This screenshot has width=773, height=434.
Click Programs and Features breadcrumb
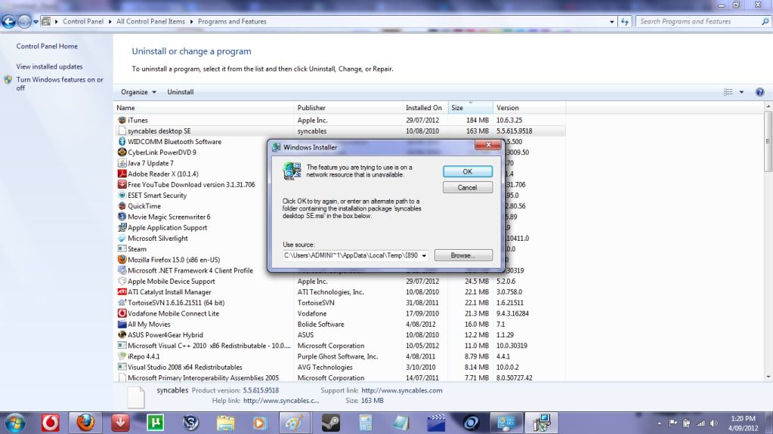(x=232, y=22)
